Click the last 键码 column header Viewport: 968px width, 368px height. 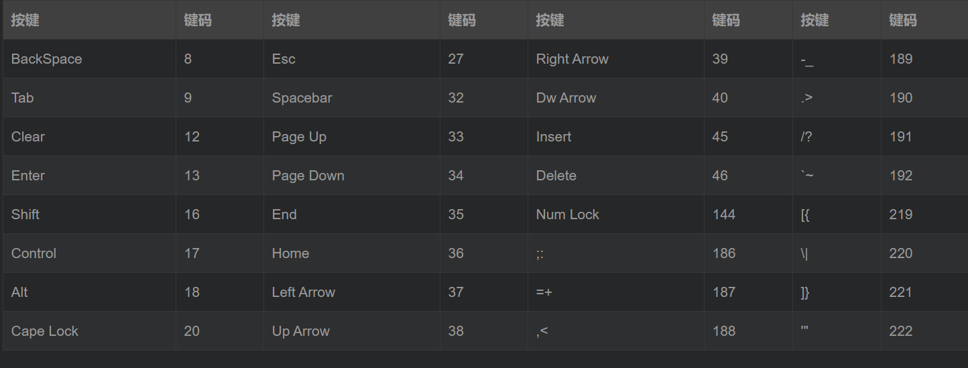coord(902,20)
